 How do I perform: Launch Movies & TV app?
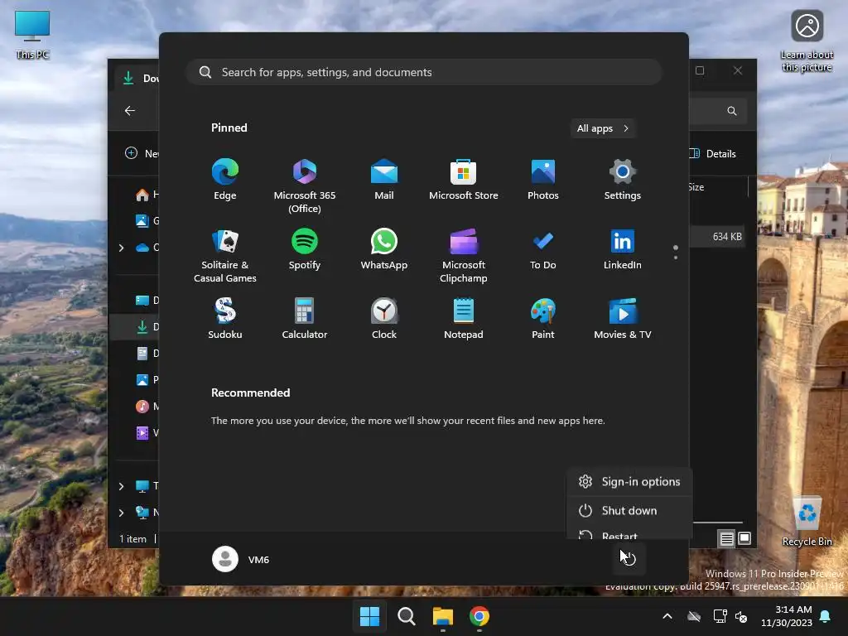(623, 319)
